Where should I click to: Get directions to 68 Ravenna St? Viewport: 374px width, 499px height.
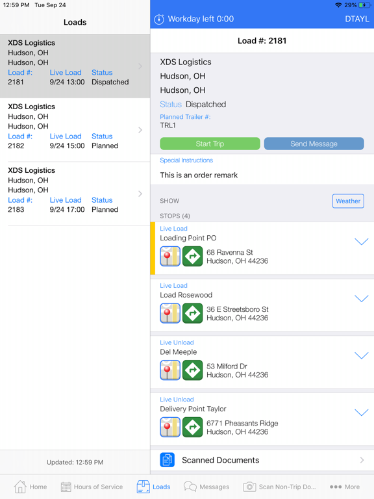(192, 256)
